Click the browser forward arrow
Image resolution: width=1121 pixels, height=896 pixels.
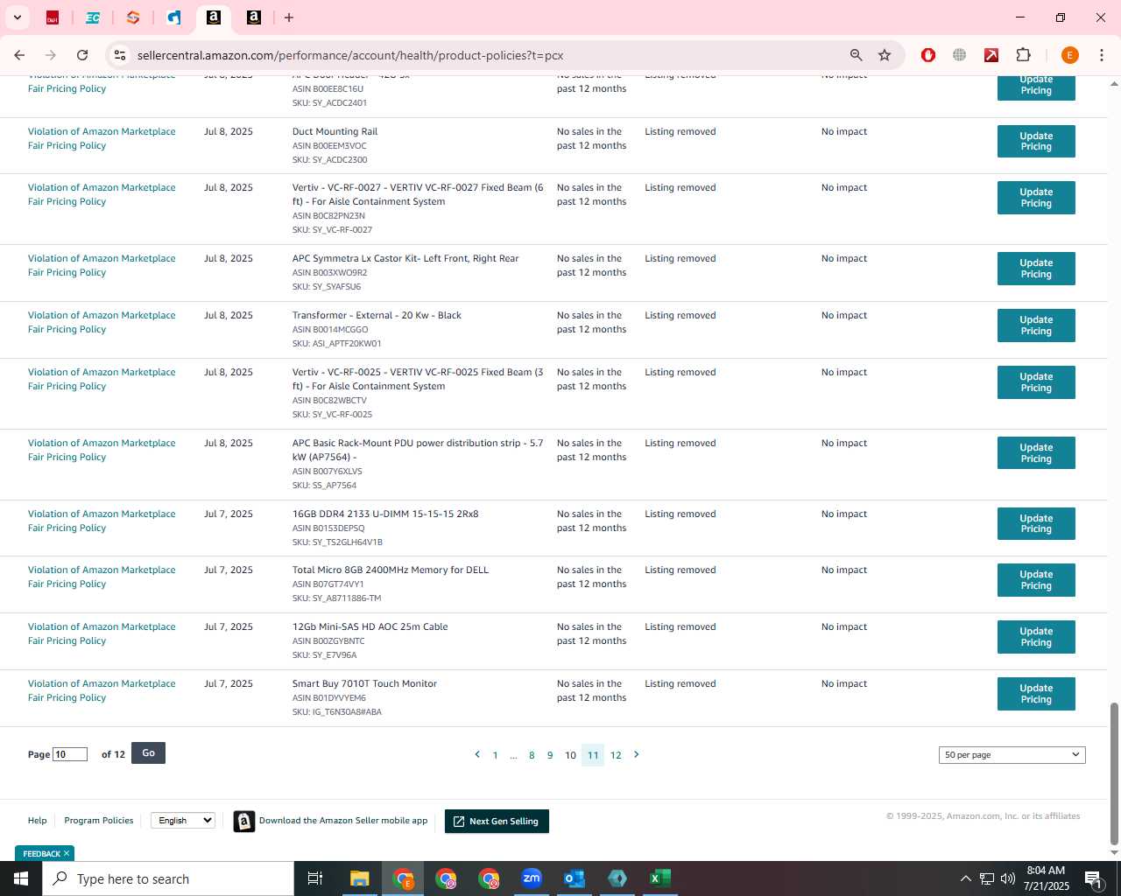pos(51,55)
